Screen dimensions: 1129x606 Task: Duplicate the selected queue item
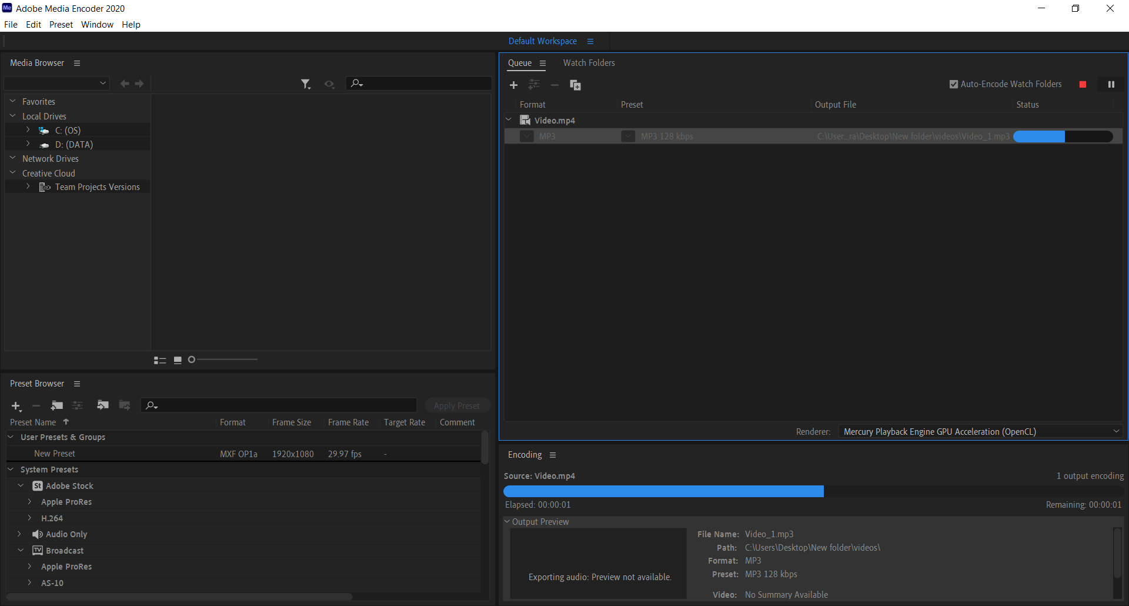pyautogui.click(x=575, y=85)
